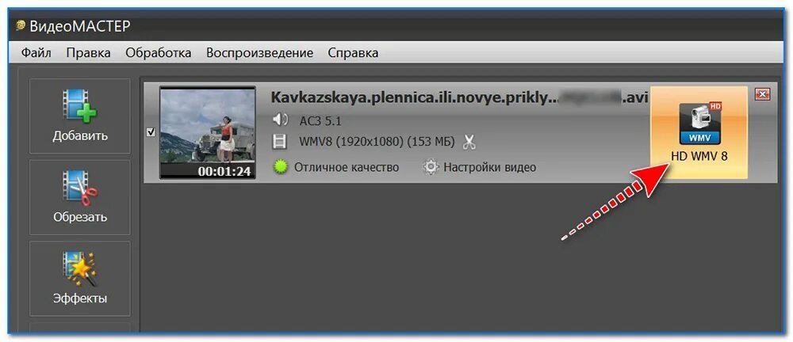Open the Воспроизведение menu

pyautogui.click(x=259, y=53)
